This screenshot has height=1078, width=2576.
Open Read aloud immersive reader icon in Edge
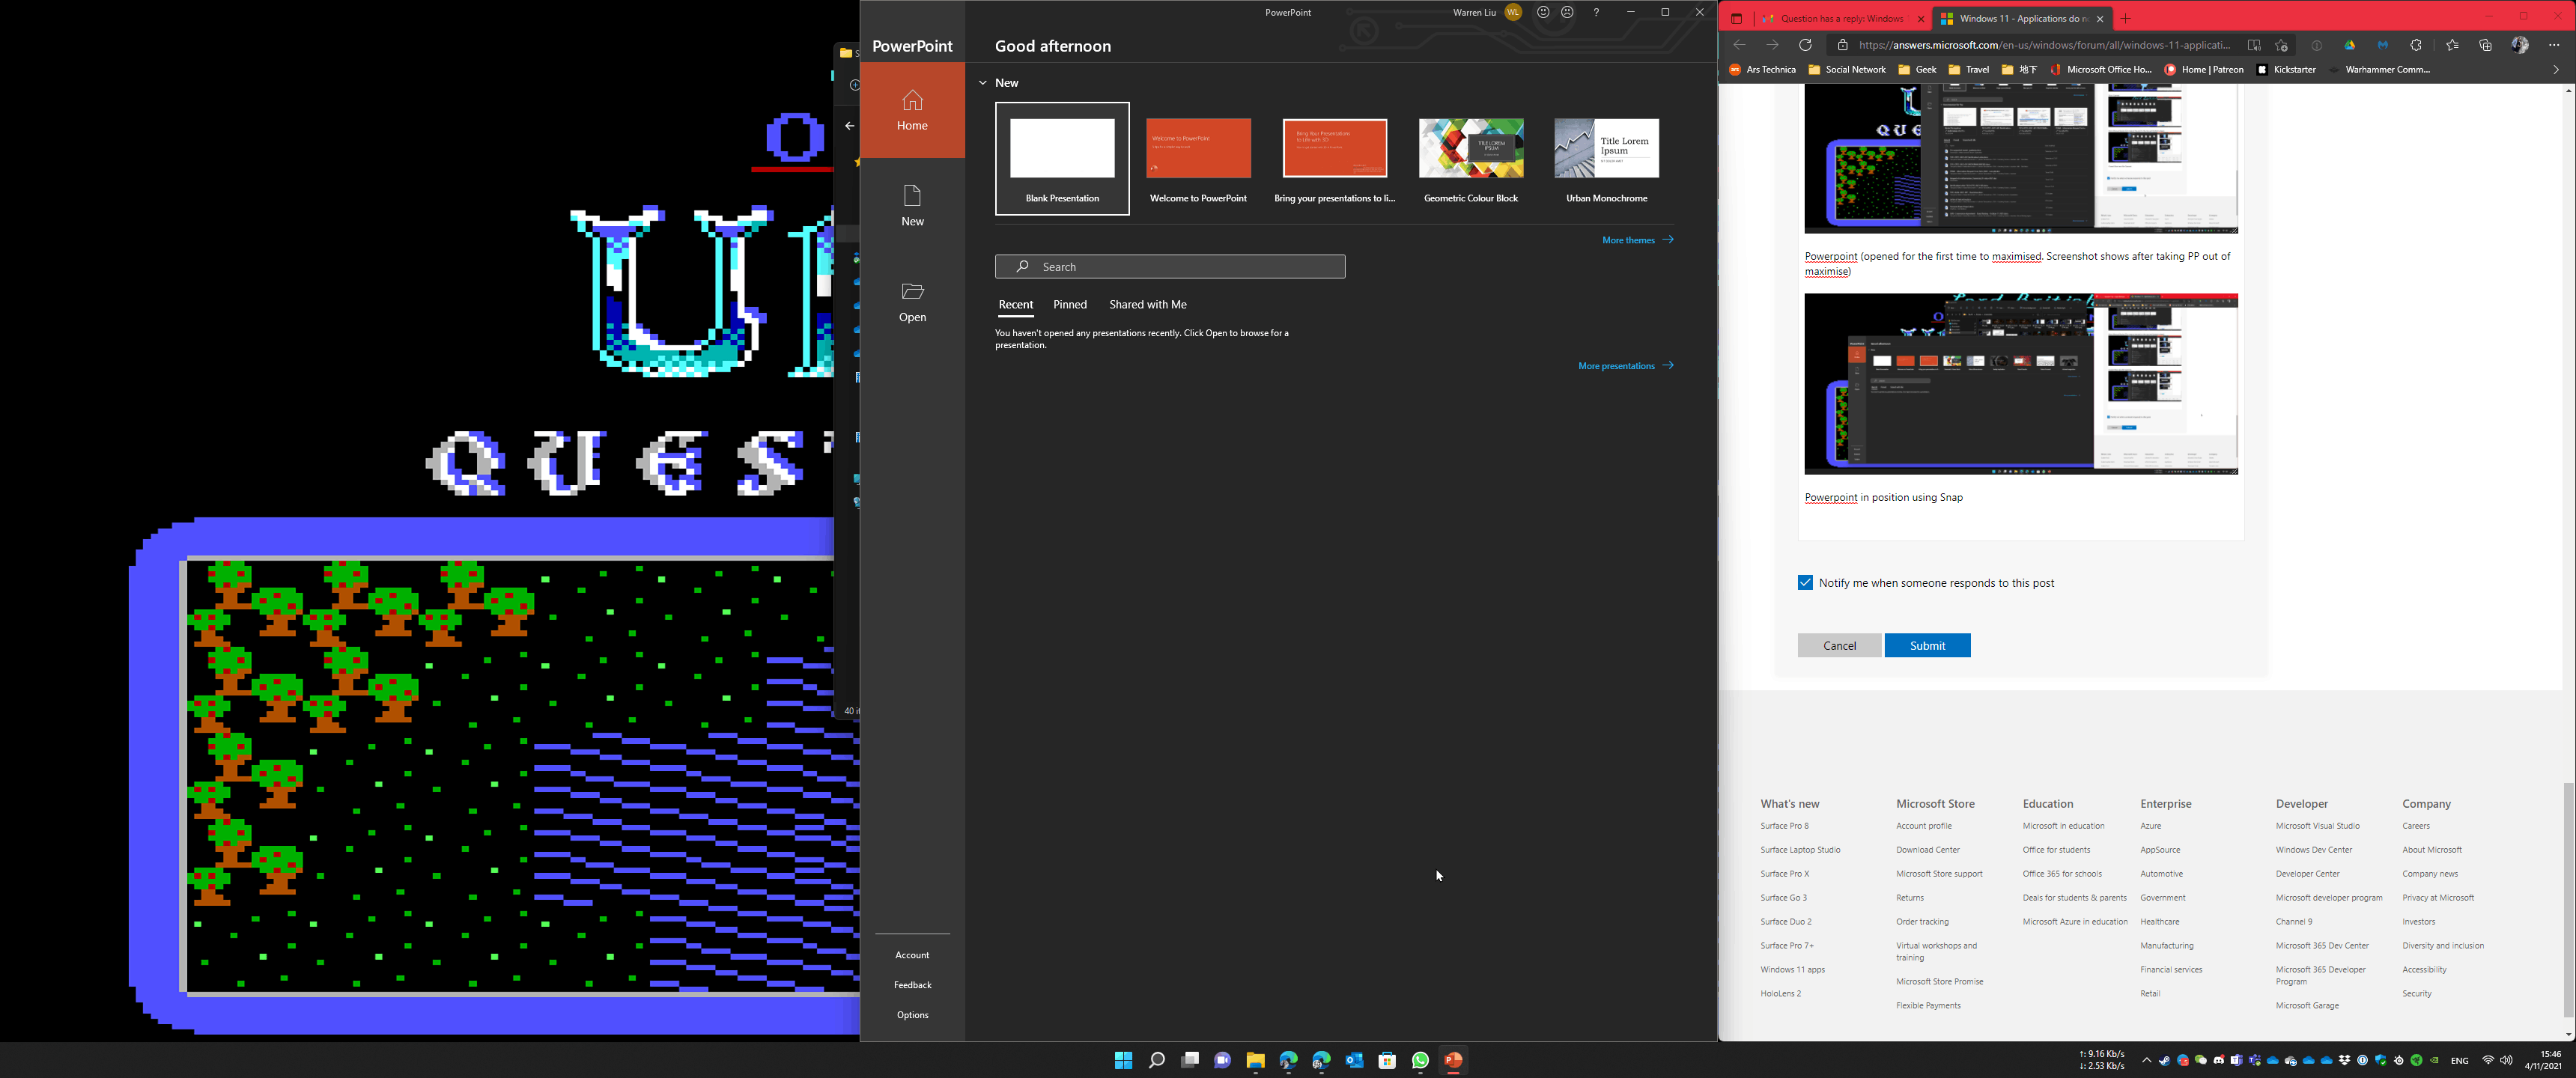point(2254,45)
